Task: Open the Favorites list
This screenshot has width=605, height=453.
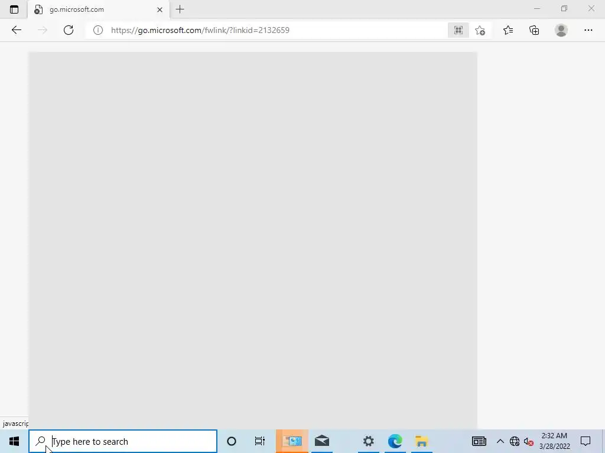Action: (x=508, y=30)
